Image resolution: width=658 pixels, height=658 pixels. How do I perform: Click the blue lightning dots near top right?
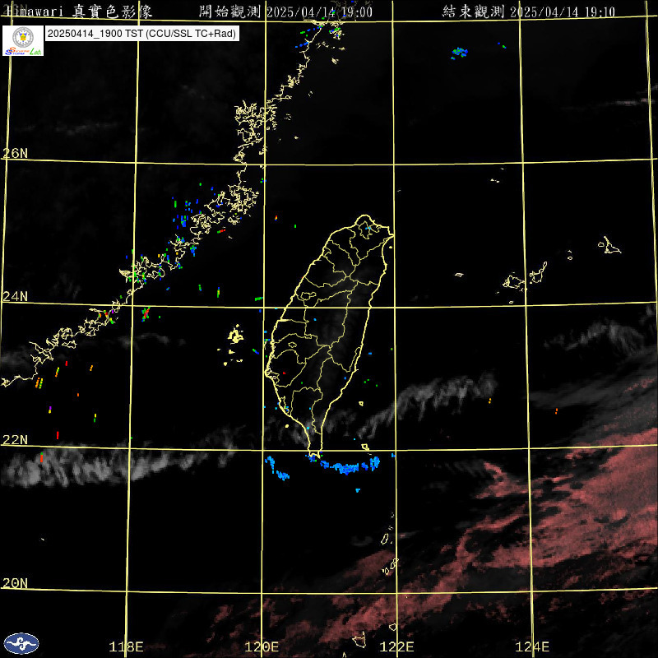(x=459, y=53)
